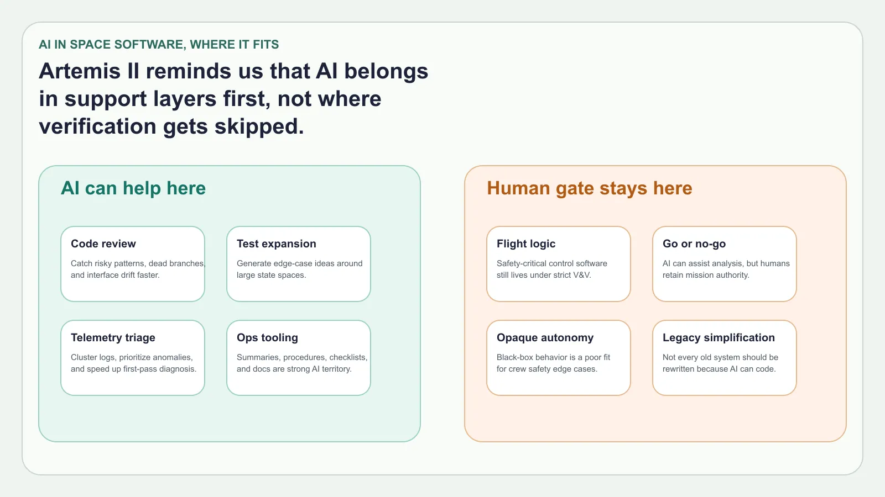The height and width of the screenshot is (497, 885).
Task: Click the "Flight logic" card title
Action: pyautogui.click(x=526, y=244)
